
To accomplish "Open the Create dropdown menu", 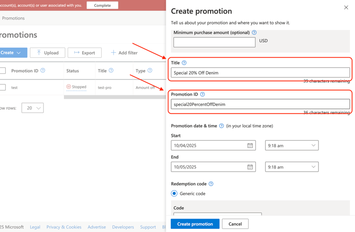I will 12,53.
